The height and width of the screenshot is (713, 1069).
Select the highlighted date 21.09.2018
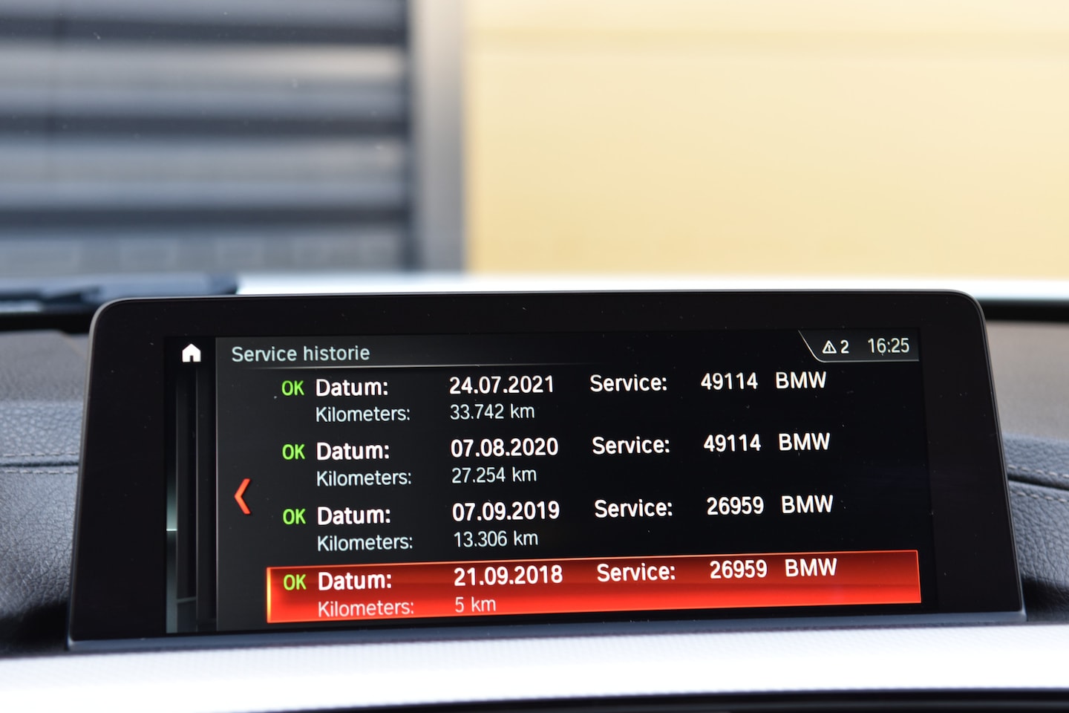(x=508, y=576)
